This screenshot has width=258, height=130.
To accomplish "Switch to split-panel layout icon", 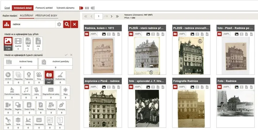I will coord(87,8).
